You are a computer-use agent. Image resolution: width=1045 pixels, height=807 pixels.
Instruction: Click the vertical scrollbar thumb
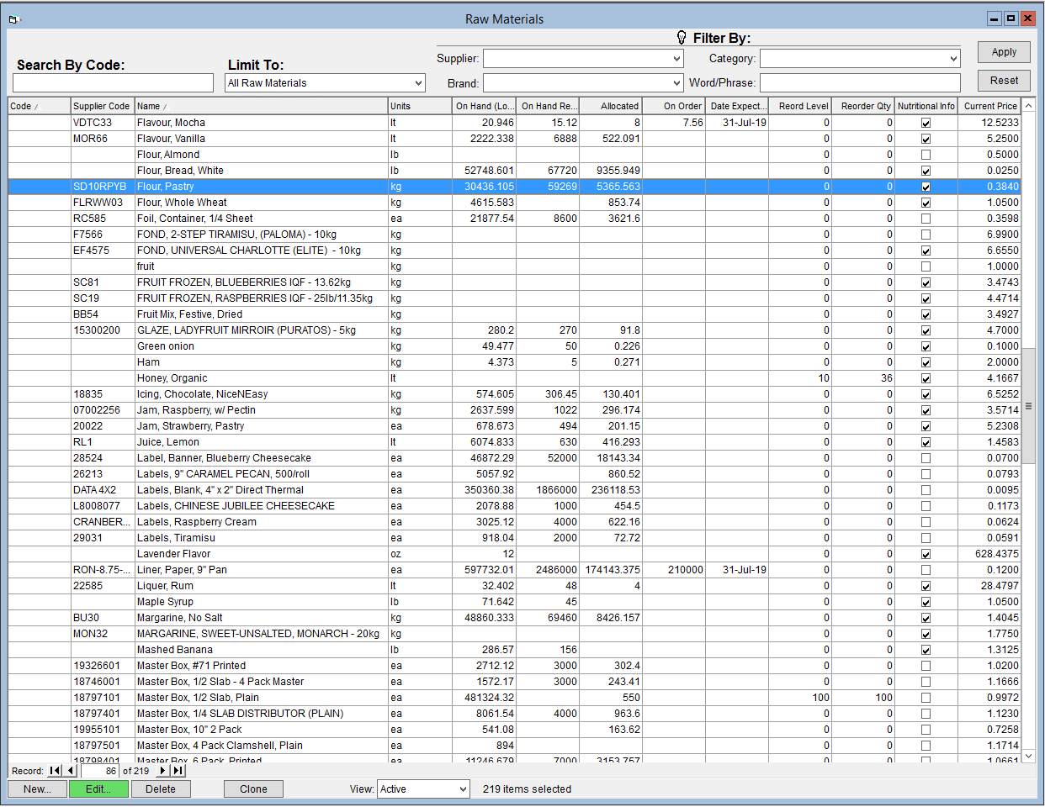[x=1028, y=406]
